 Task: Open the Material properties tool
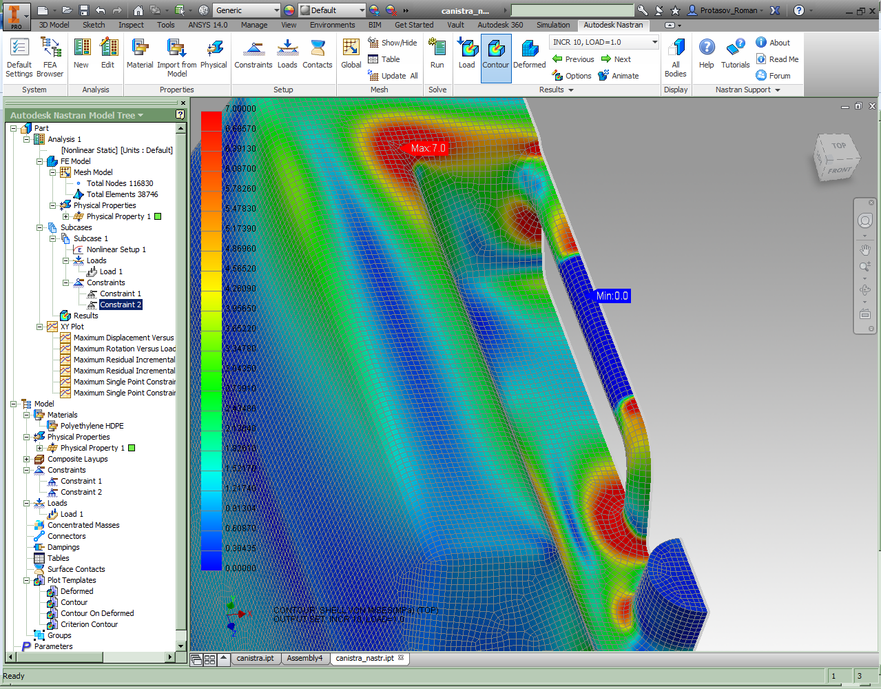click(140, 54)
